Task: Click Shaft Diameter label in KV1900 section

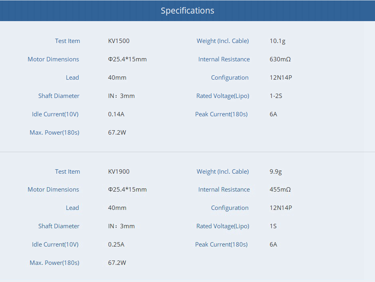Action: click(59, 226)
